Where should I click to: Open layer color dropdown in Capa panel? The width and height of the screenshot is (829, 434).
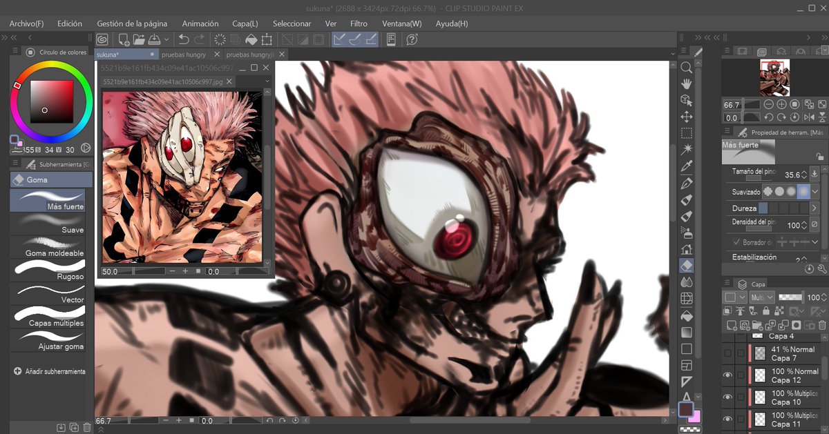coord(736,297)
